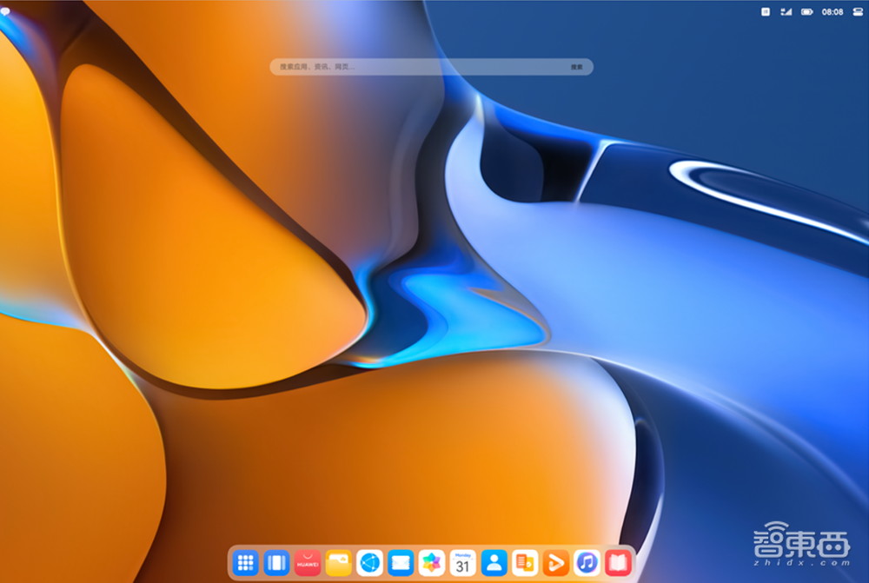
Task: Click the notification bubble in top-left corner
Action: (4, 11)
